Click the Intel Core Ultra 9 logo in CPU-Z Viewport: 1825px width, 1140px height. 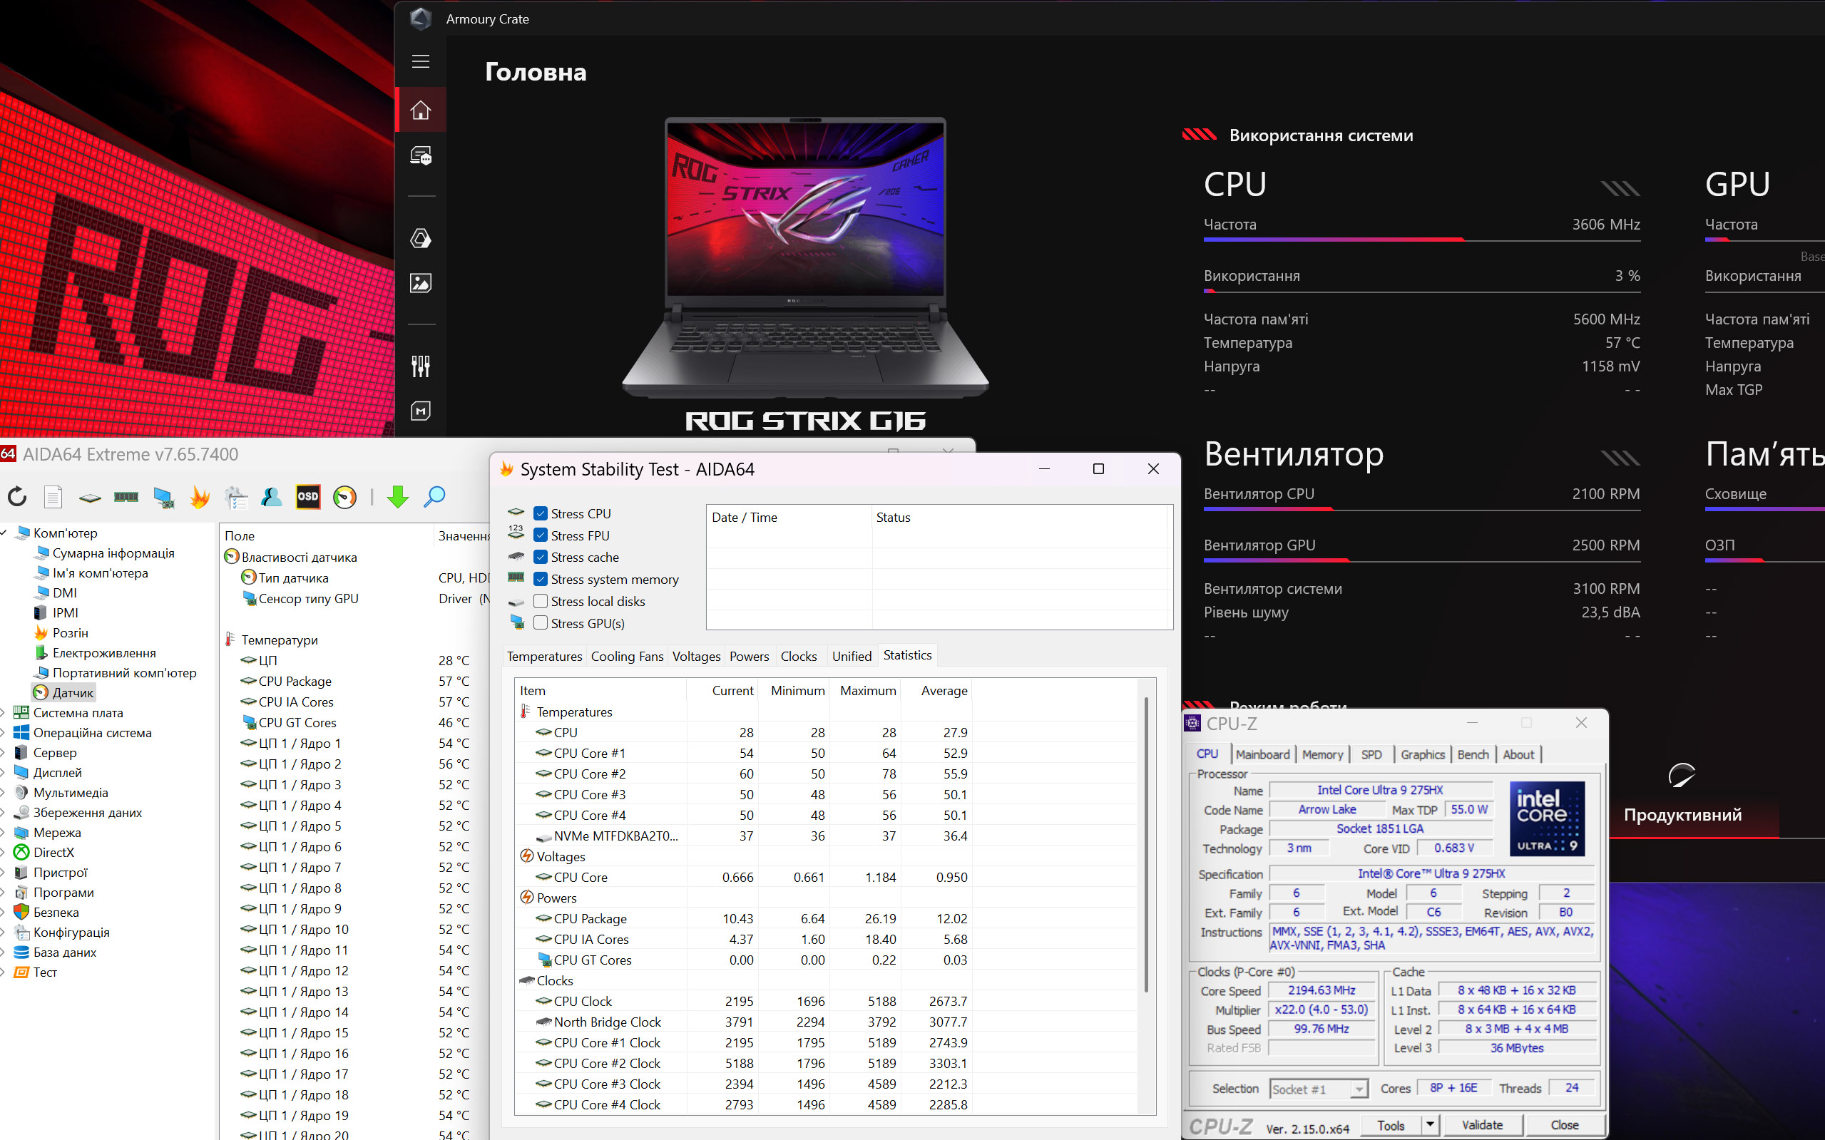coord(1546,818)
